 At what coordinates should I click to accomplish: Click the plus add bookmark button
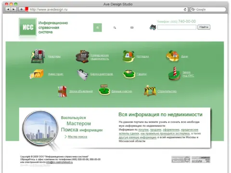pyautogui.click(x=21, y=9)
